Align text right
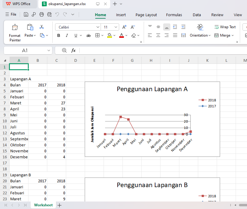The width and height of the screenshot is (247, 209). (167, 35)
